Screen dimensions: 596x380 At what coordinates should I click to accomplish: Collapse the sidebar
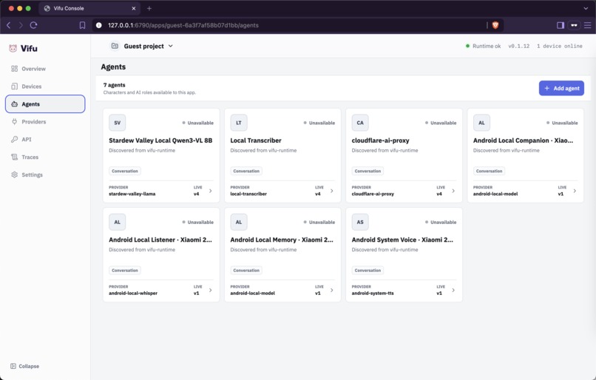pyautogui.click(x=24, y=366)
